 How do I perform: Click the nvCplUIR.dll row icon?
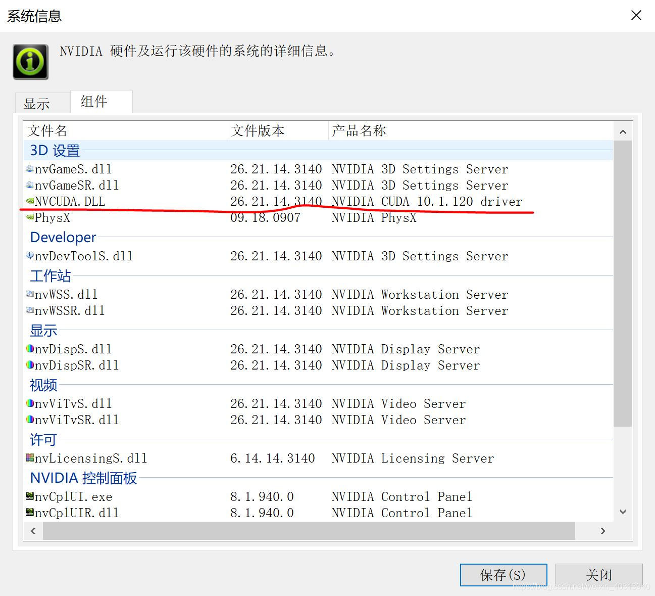pos(30,512)
